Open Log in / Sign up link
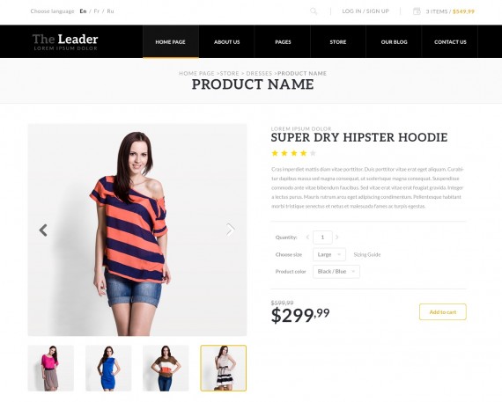Screen dimensions: 502x402 click(x=365, y=11)
